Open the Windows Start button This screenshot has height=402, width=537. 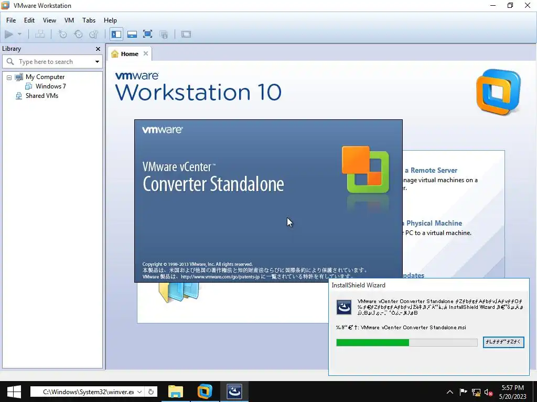14,392
